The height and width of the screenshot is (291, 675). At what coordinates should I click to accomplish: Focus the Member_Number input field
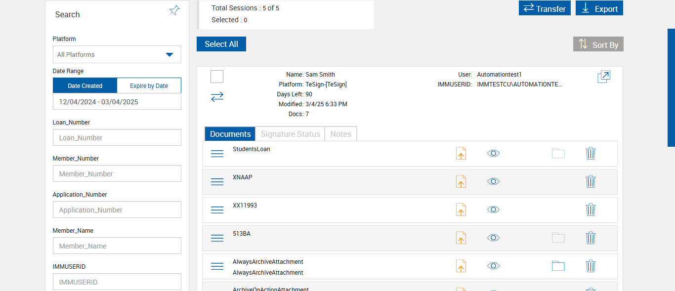coord(117,173)
